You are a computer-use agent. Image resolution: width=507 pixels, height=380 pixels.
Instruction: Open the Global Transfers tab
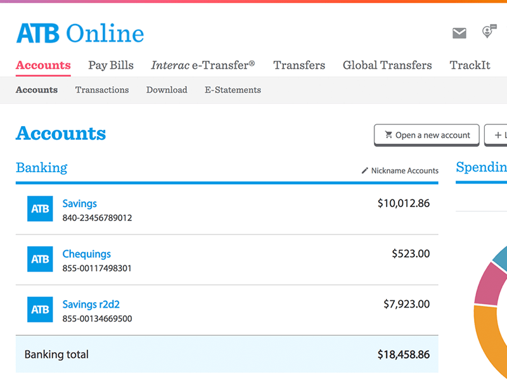(x=387, y=65)
